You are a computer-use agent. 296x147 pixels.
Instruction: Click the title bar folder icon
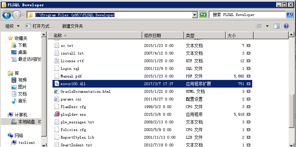pyautogui.click(x=4, y=5)
